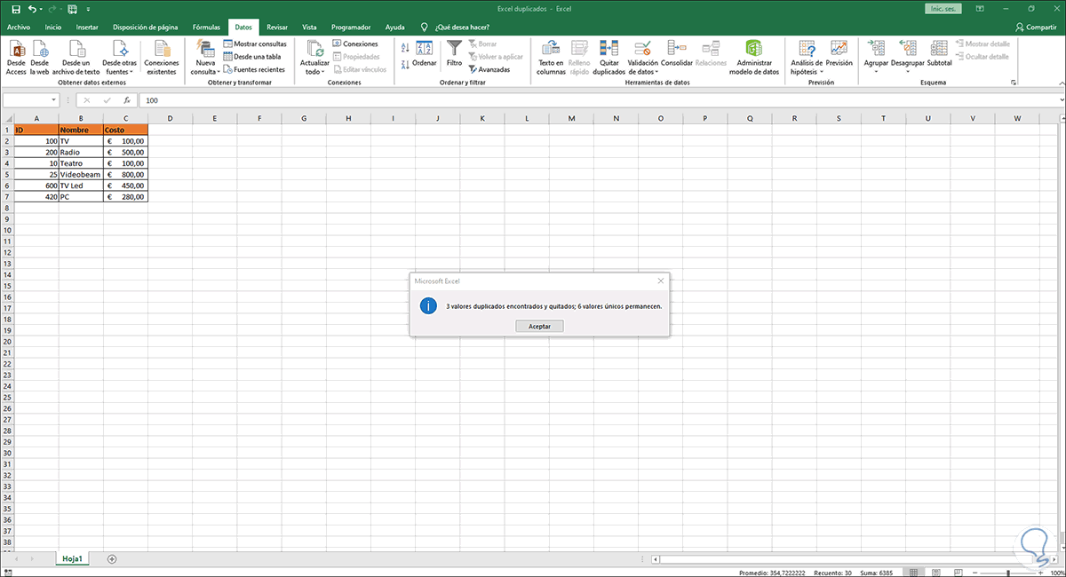Image resolution: width=1066 pixels, height=577 pixels.
Task: Toggle the Filtro funnel
Action: click(x=454, y=55)
